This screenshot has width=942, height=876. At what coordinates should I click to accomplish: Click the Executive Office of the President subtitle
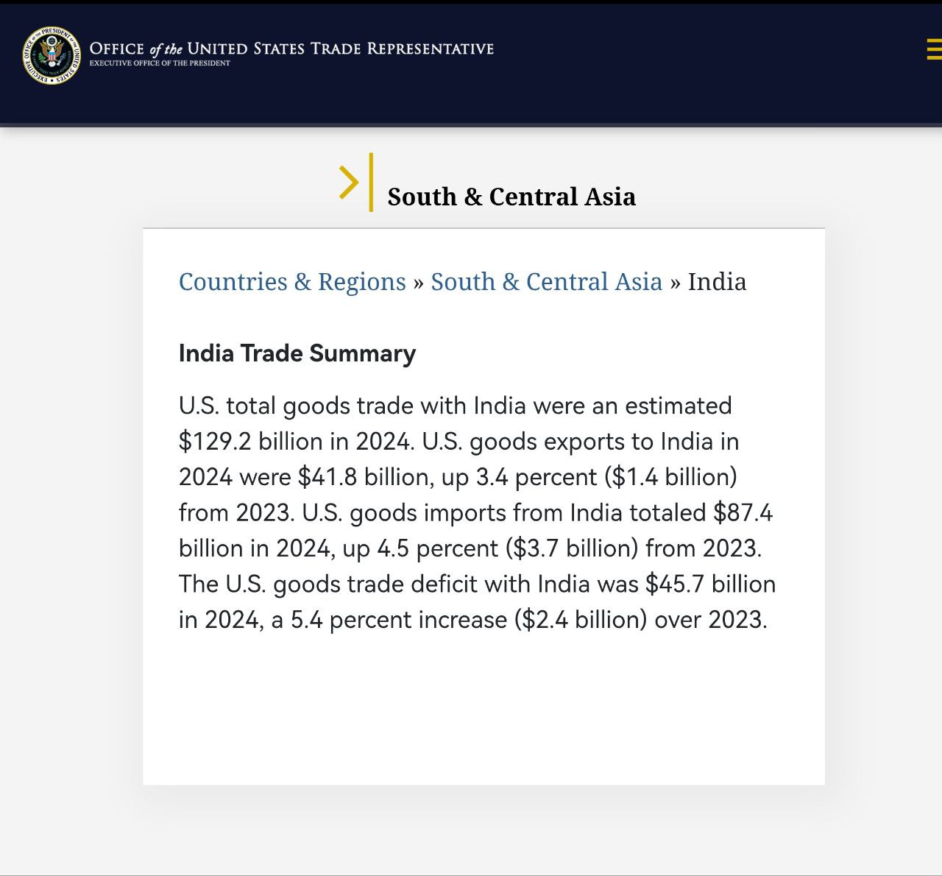pos(160,63)
